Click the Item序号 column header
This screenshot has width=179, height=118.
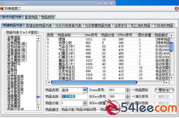click(x=92, y=35)
